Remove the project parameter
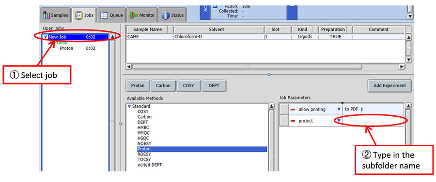Screen dimensions: 436x182 point(293,121)
